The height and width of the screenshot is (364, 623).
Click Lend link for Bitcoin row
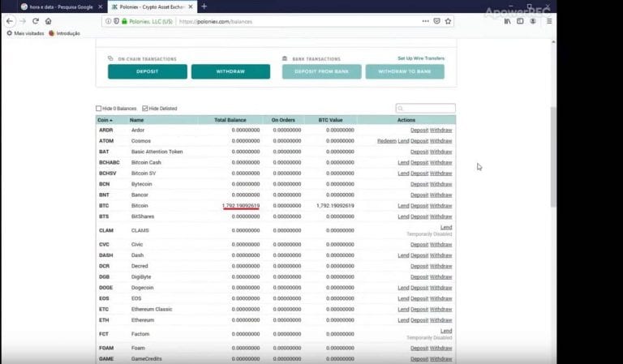click(x=403, y=206)
